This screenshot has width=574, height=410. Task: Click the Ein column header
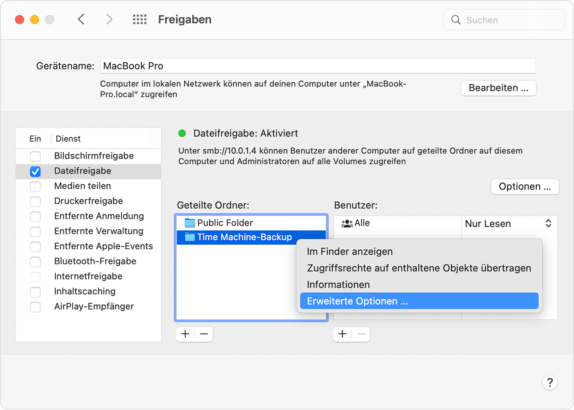click(35, 138)
